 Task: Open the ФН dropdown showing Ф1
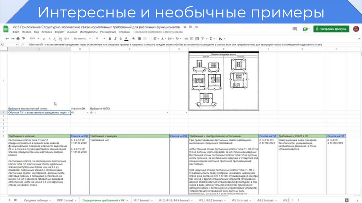click(x=88, y=113)
